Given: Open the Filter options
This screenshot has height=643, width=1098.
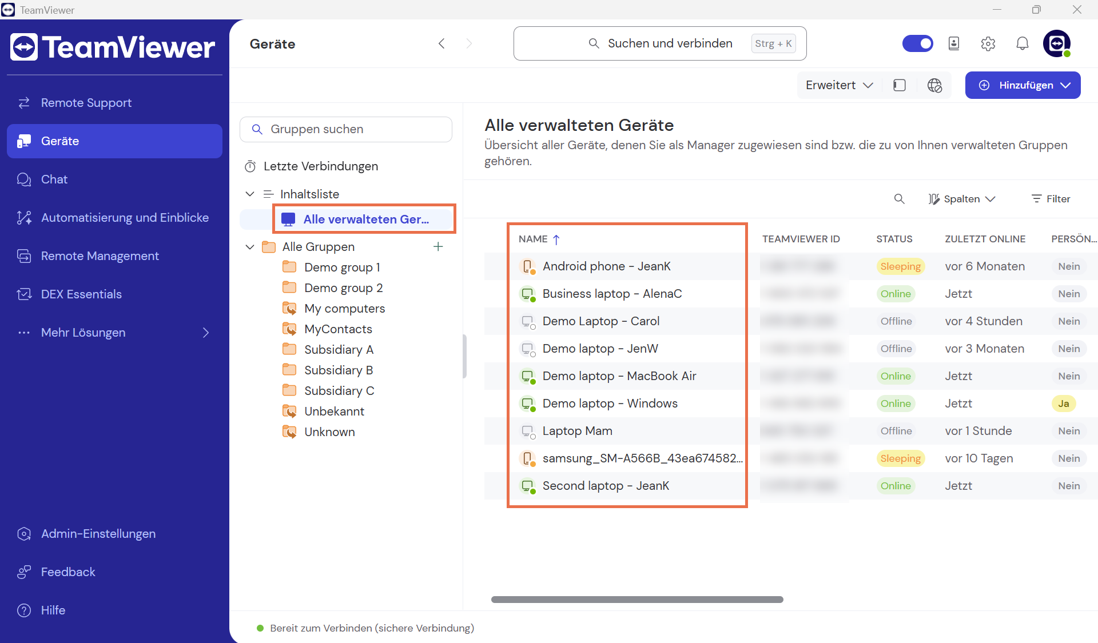Looking at the screenshot, I should click(x=1051, y=199).
